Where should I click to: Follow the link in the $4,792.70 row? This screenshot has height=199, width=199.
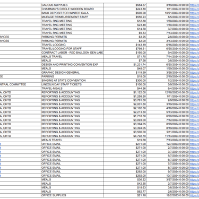[194, 136]
